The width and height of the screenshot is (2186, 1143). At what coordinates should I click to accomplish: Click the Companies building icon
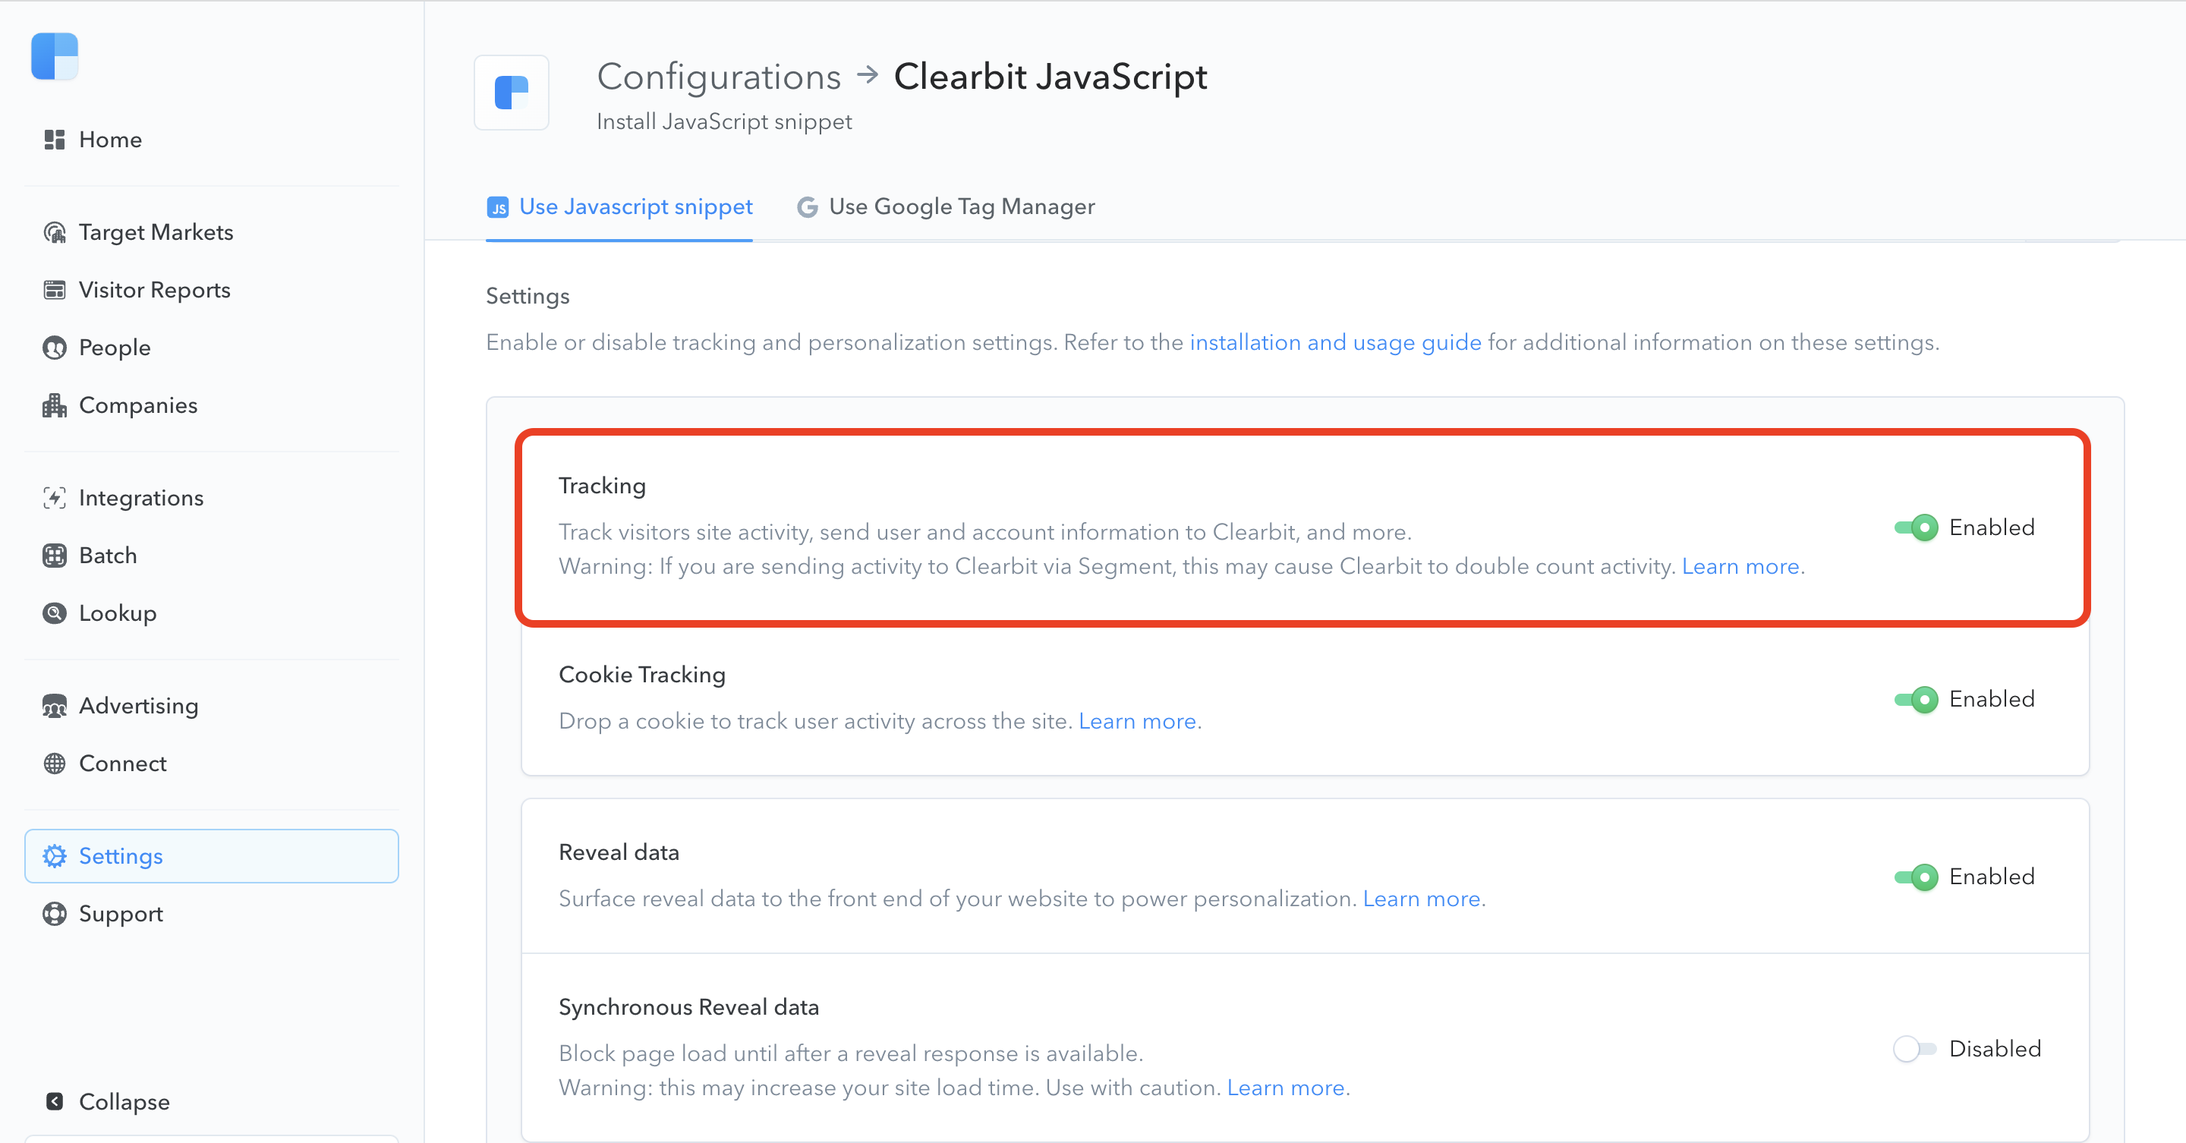pyautogui.click(x=55, y=405)
